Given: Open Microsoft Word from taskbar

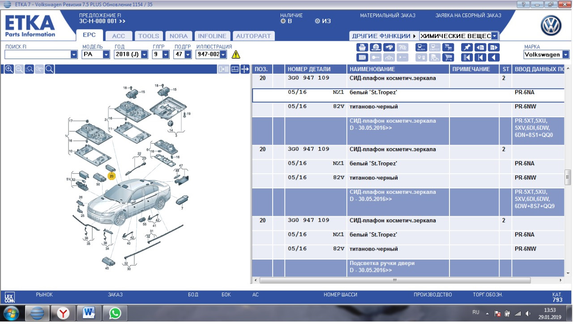Looking at the screenshot, I should (89, 313).
